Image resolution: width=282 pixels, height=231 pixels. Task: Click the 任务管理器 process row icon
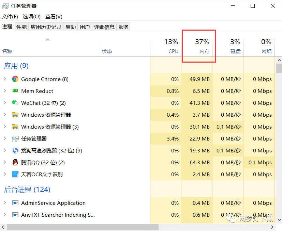[15, 138]
